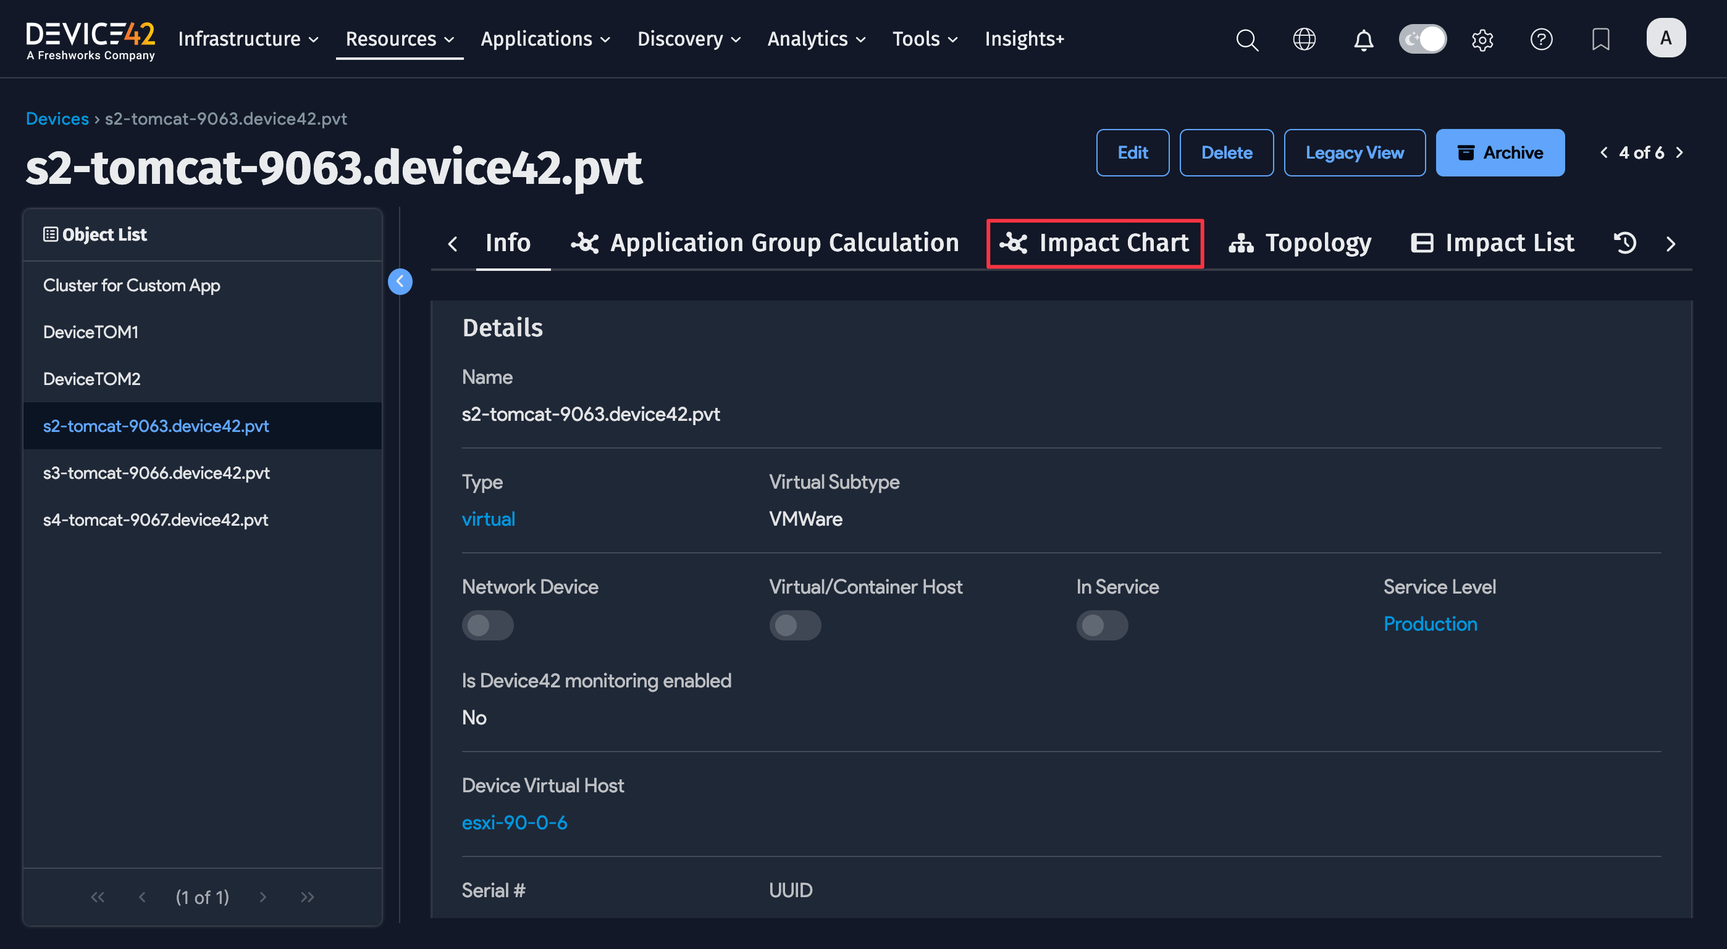Open the help menu
The image size is (1727, 949).
1541,39
